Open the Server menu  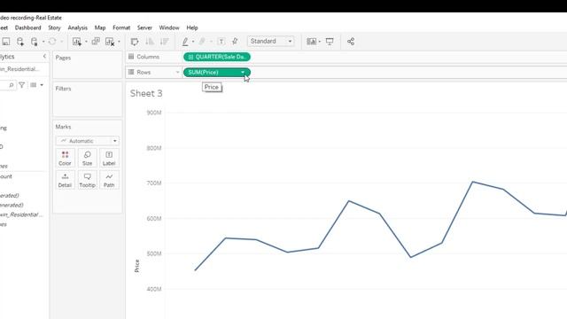tap(144, 27)
